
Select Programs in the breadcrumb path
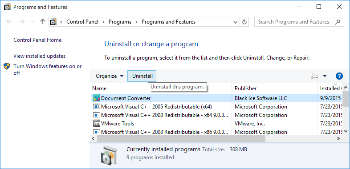[x=120, y=22]
